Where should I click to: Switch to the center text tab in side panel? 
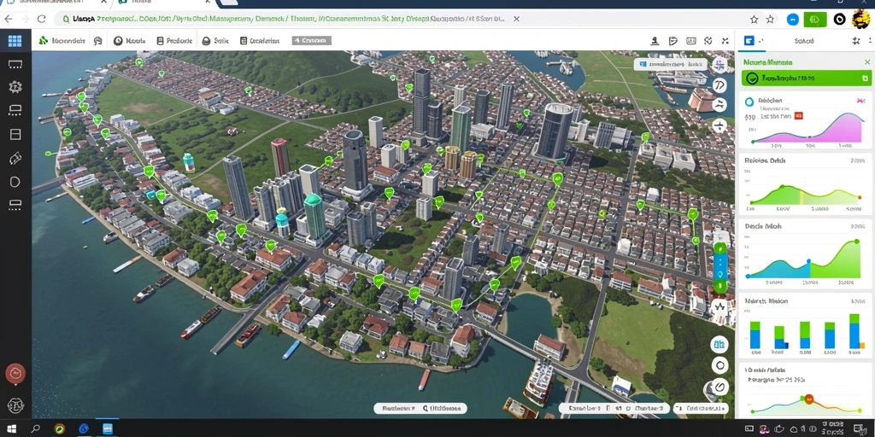(804, 41)
